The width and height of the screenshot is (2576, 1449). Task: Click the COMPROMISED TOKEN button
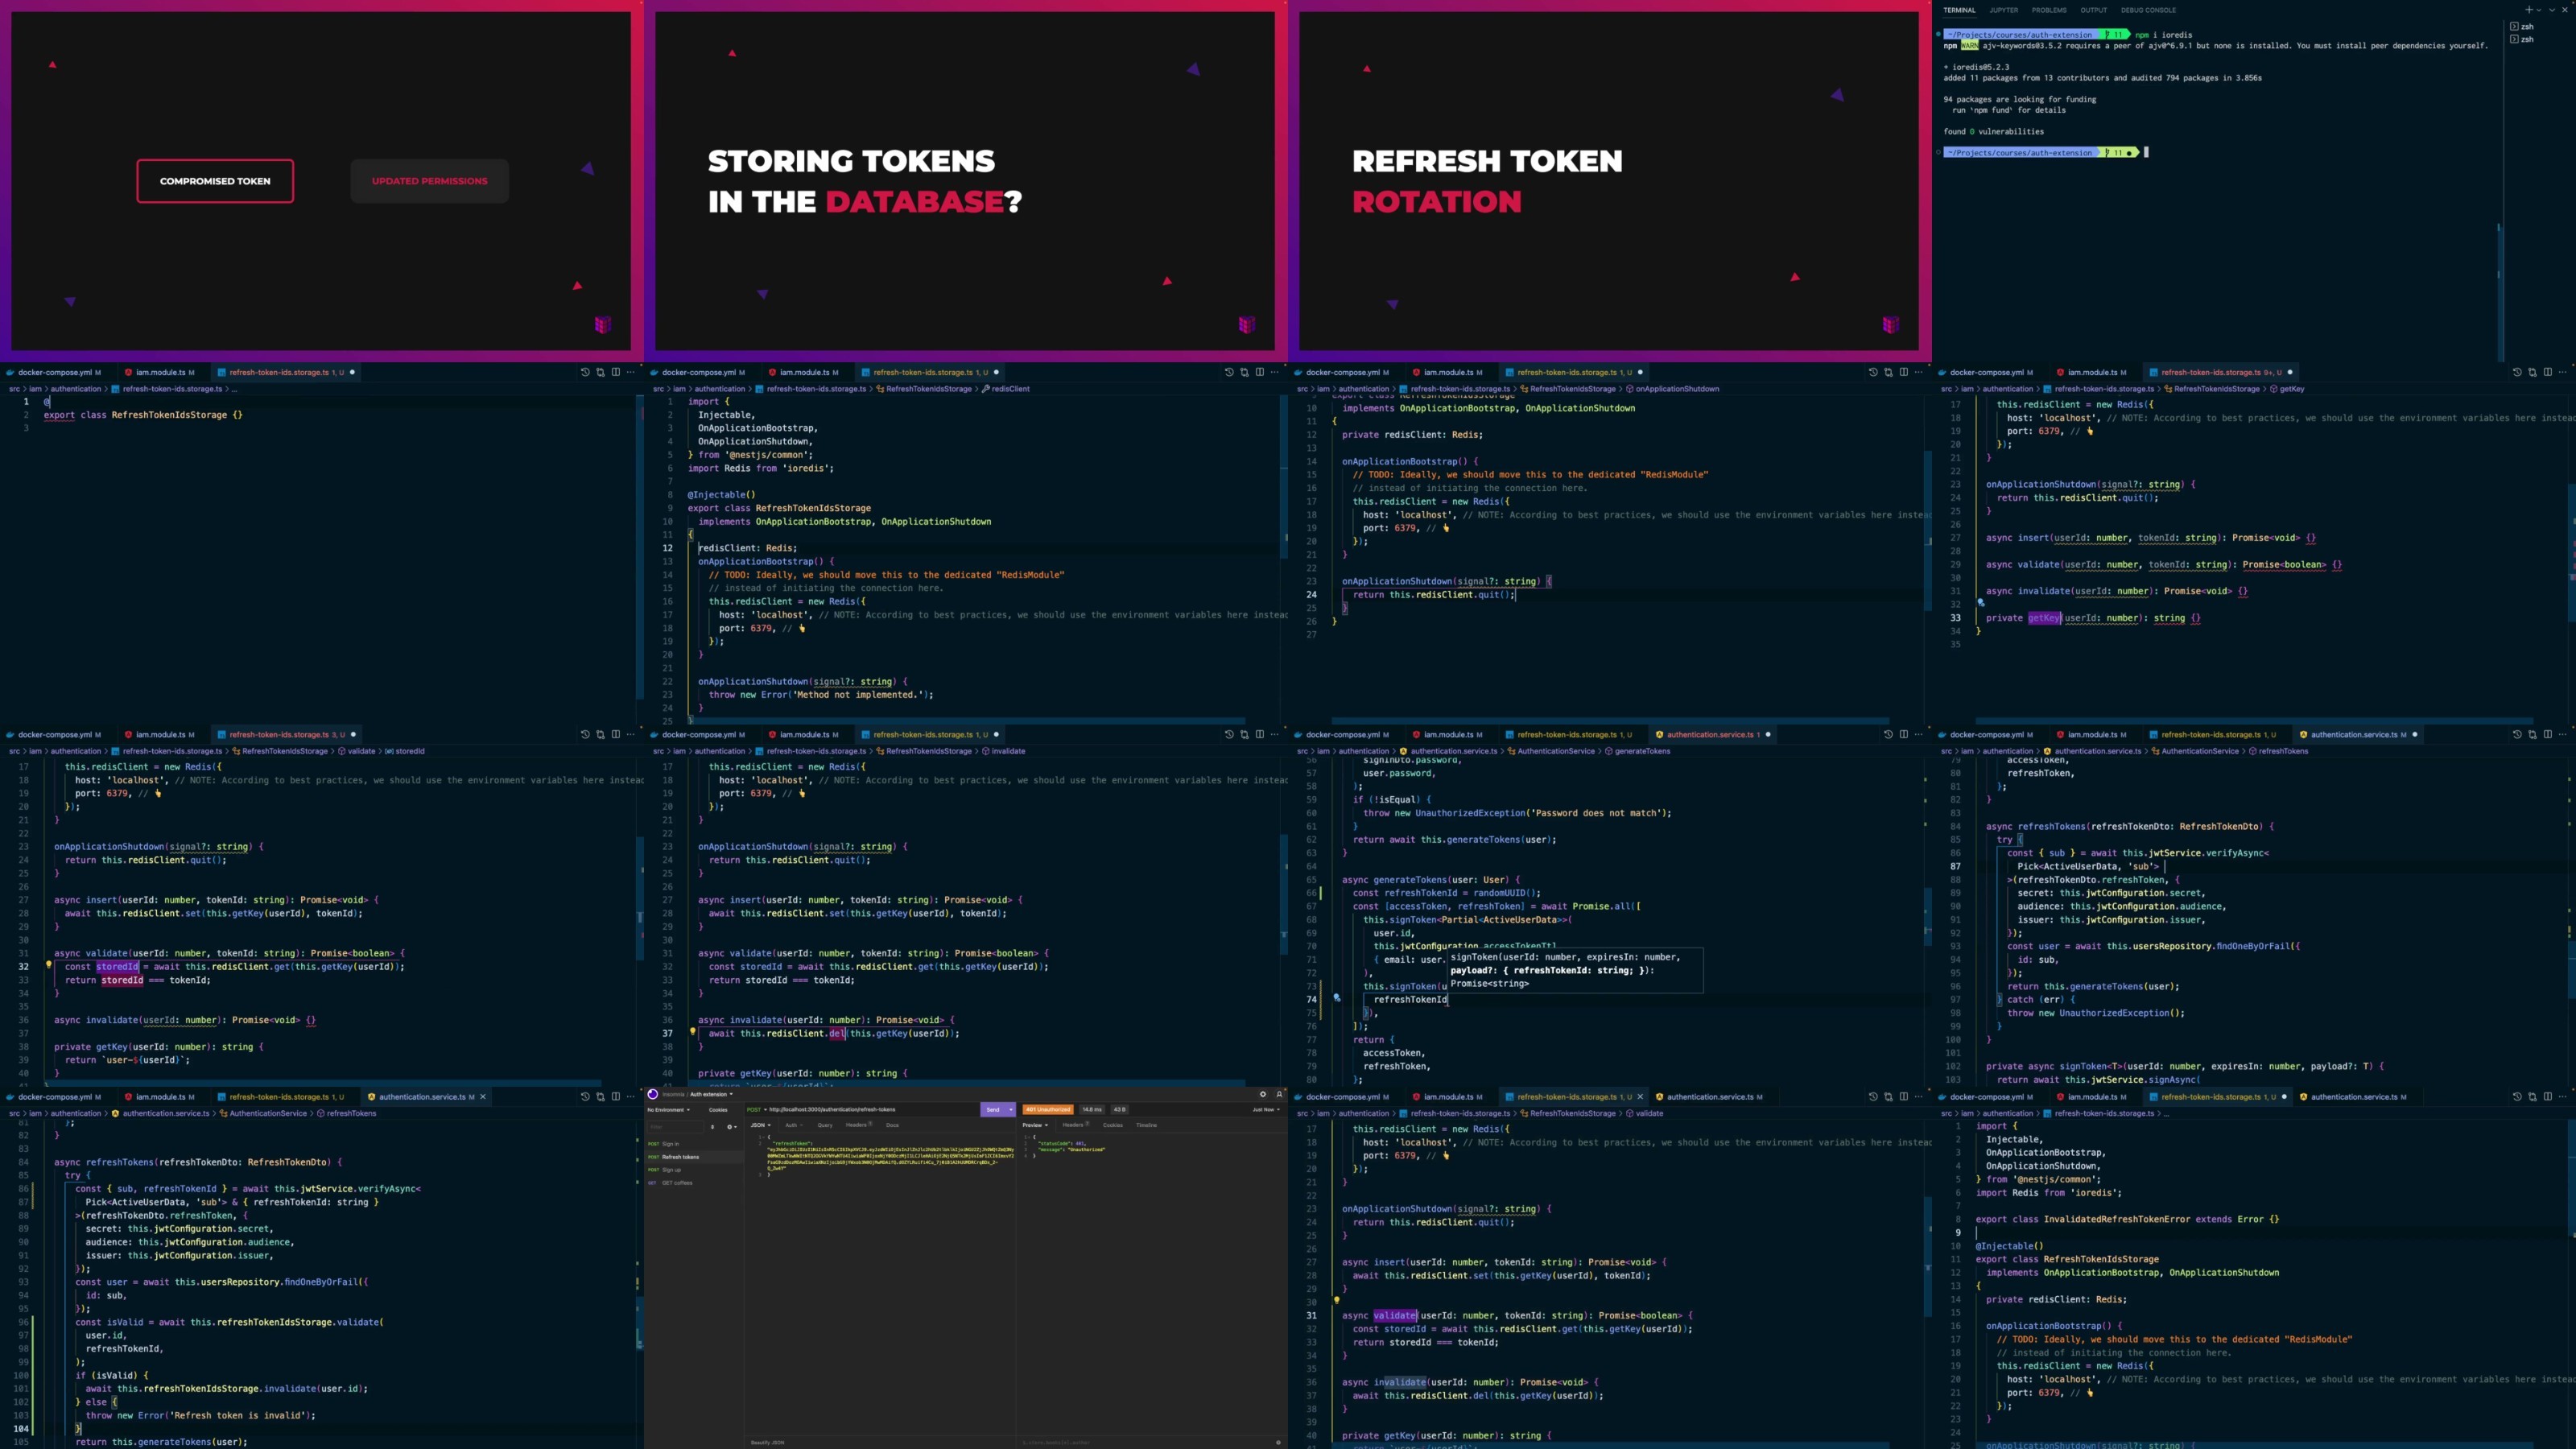pos(215,181)
